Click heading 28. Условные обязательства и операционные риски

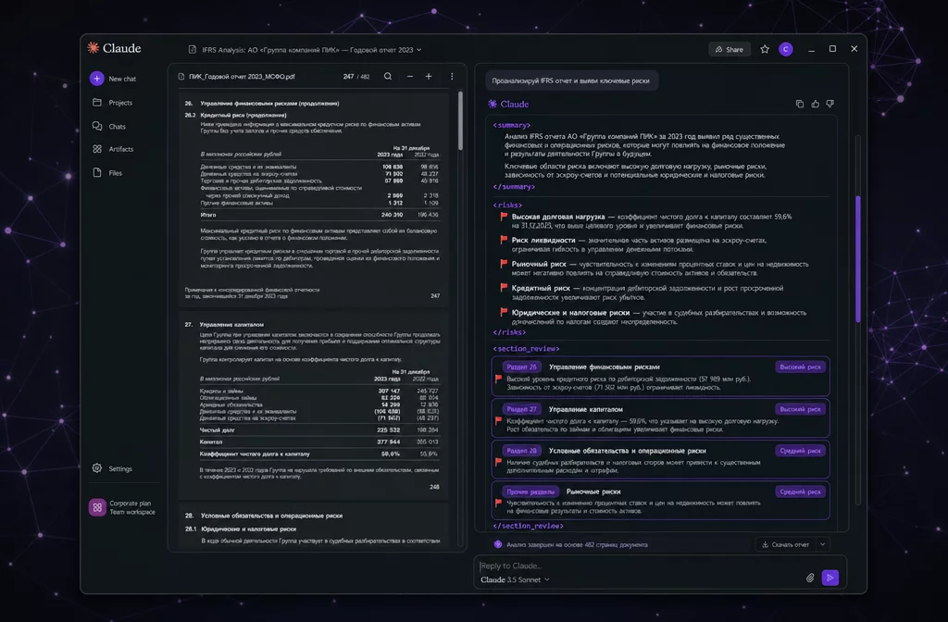tap(264, 516)
